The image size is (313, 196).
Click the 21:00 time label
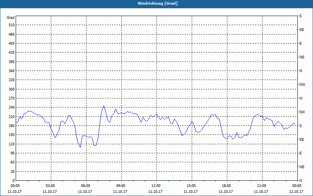click(262, 186)
